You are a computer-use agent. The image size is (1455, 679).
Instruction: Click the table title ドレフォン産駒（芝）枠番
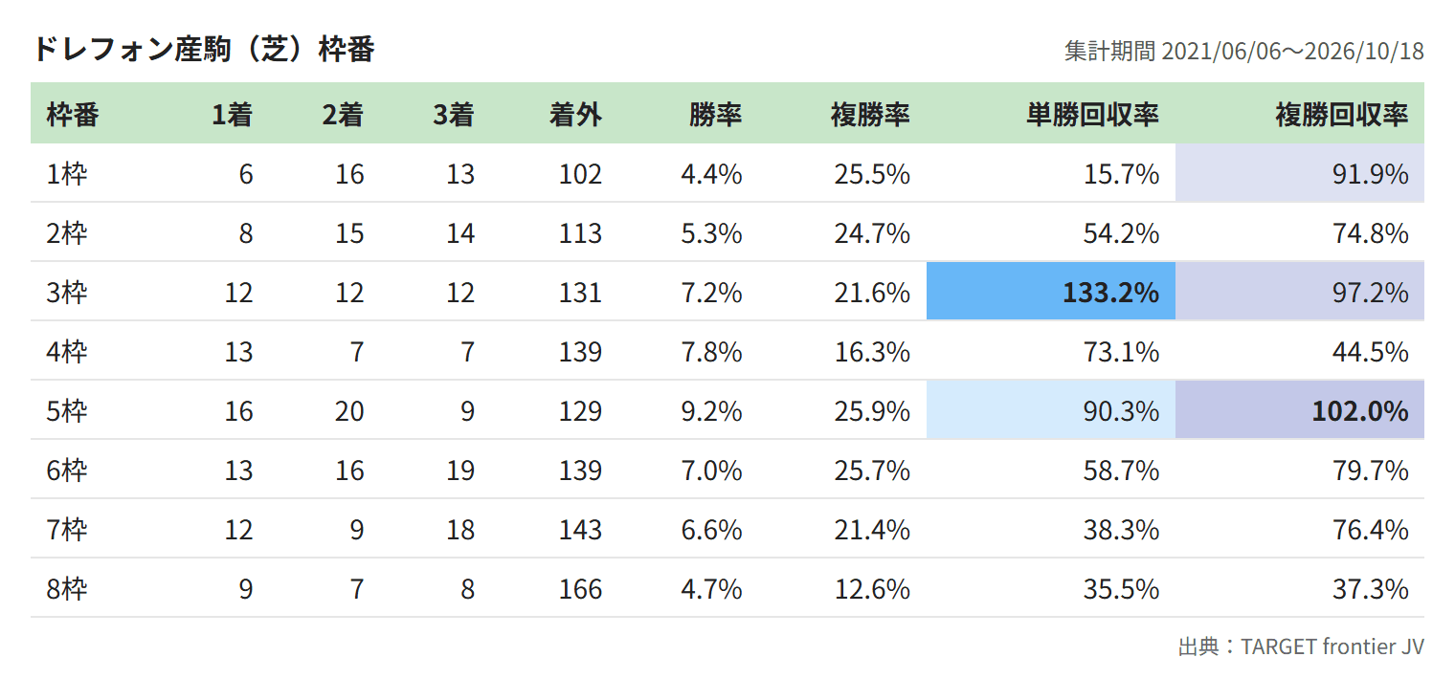pyautogui.click(x=202, y=49)
